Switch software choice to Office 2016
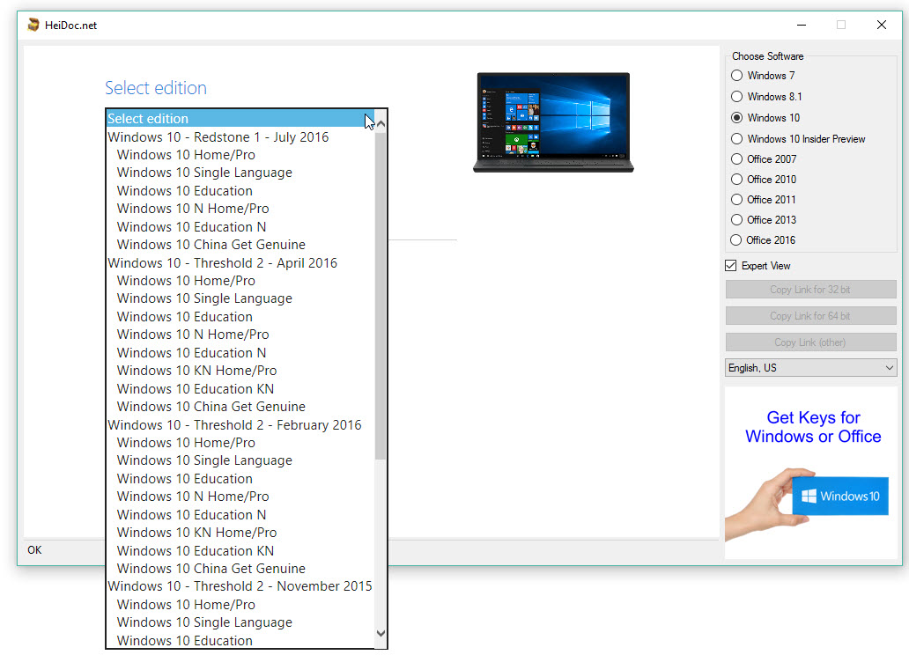The width and height of the screenshot is (909, 655). 763,240
